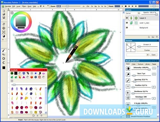Viewport: 160px width, 122px height.
Task: Click the Rotation brush icon
Action: click(x=128, y=98)
